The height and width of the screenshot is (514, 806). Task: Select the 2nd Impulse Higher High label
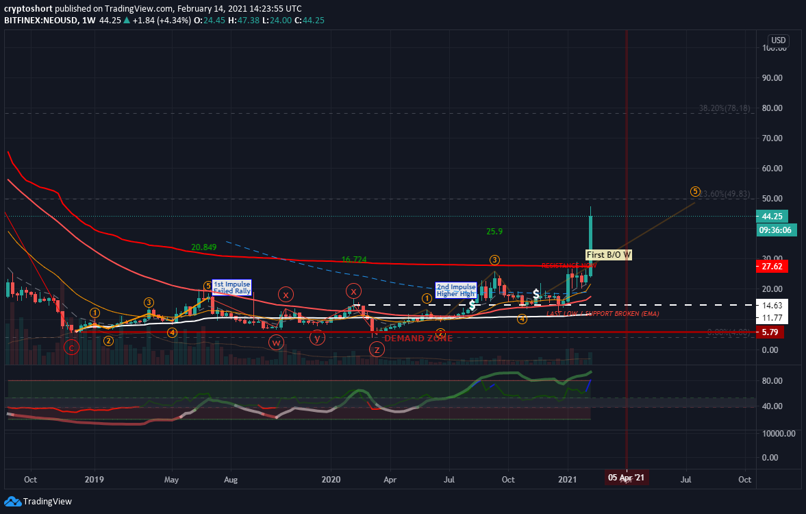456,290
